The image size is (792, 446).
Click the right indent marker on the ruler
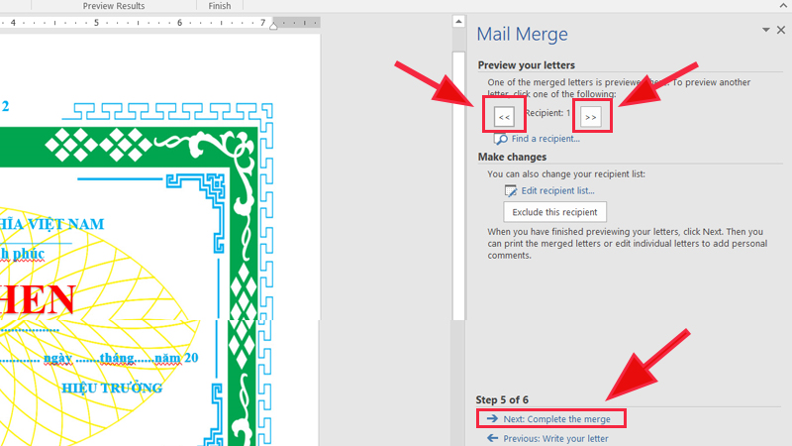click(273, 25)
